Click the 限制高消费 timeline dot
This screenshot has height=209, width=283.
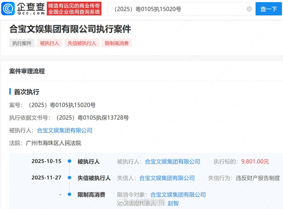tap(70, 194)
